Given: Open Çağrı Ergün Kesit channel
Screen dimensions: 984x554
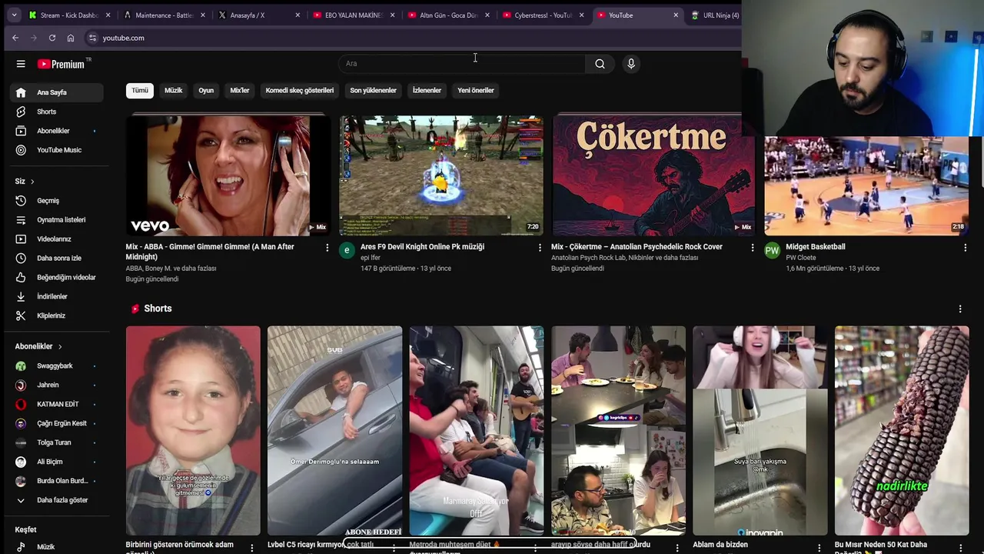Looking at the screenshot, I should coord(57,423).
